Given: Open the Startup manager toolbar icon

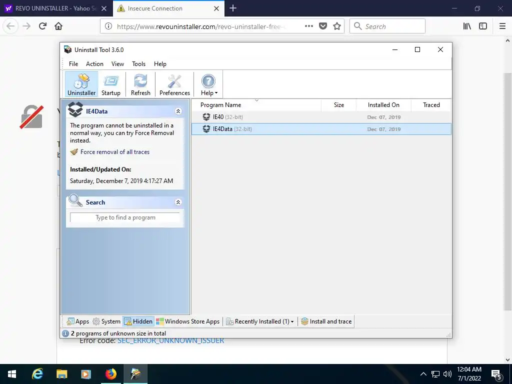Looking at the screenshot, I should pyautogui.click(x=110, y=84).
